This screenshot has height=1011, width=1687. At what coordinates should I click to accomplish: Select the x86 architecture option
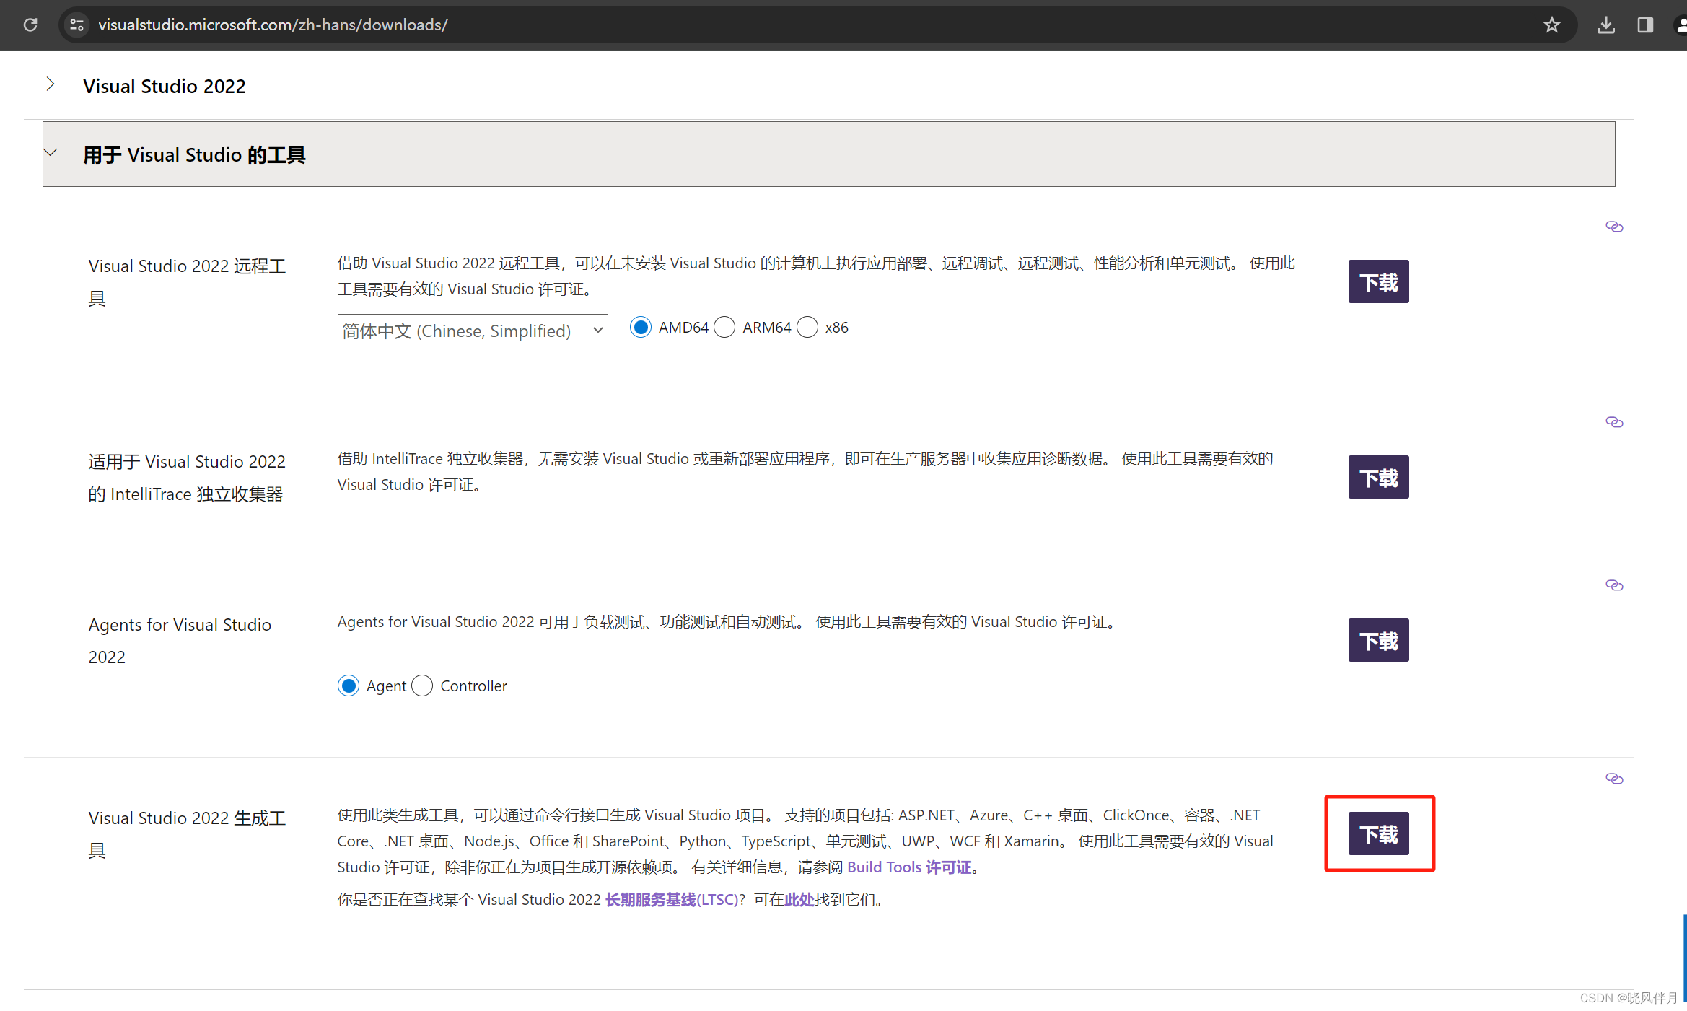tap(807, 328)
